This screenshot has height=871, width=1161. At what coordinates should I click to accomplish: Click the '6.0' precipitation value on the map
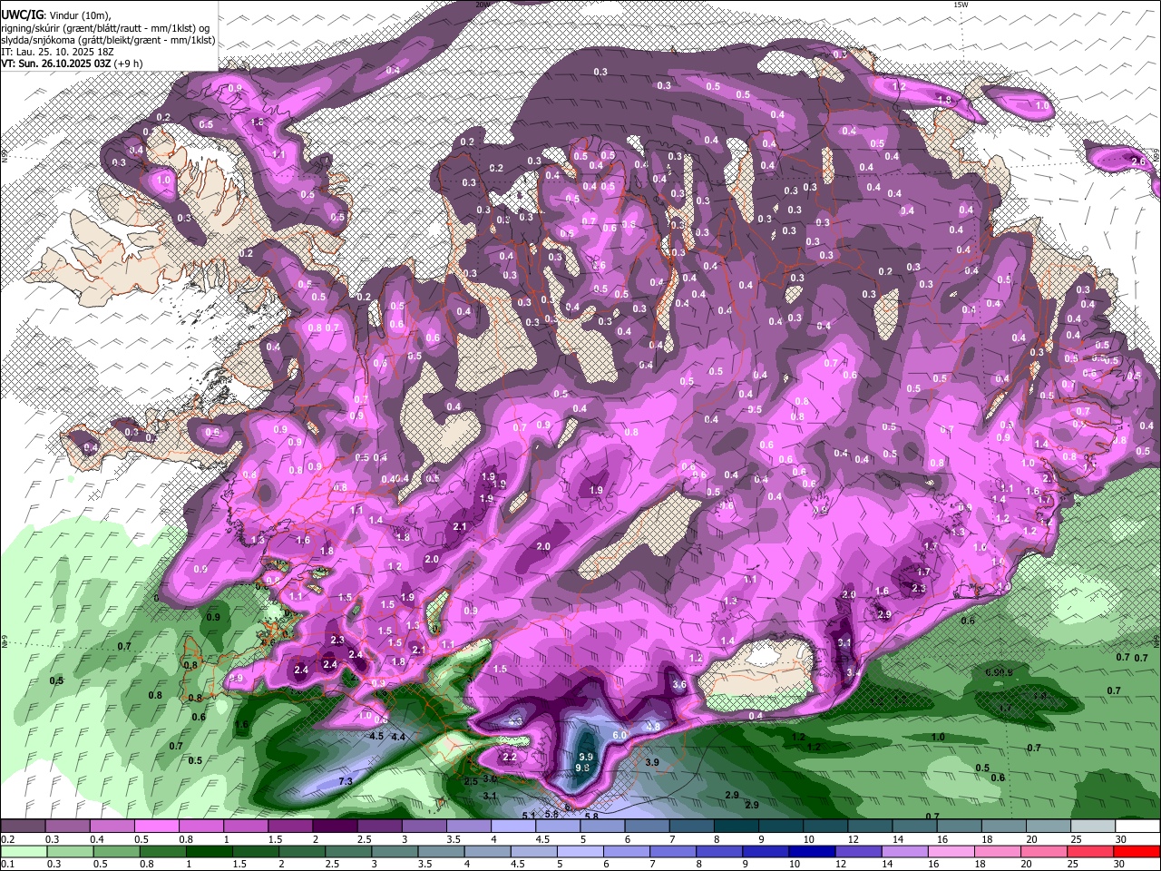tap(620, 735)
